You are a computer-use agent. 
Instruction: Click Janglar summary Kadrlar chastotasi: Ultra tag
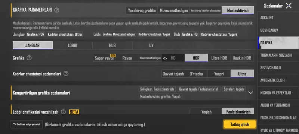pyautogui.click(x=65, y=34)
